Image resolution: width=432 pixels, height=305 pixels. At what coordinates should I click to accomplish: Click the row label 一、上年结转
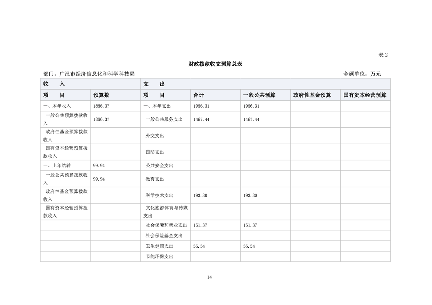tap(57, 165)
